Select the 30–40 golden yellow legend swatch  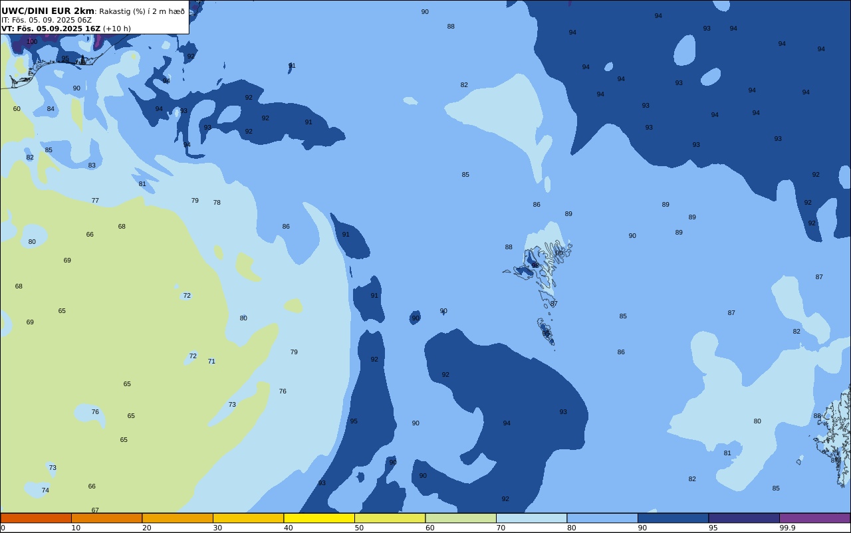(x=248, y=518)
